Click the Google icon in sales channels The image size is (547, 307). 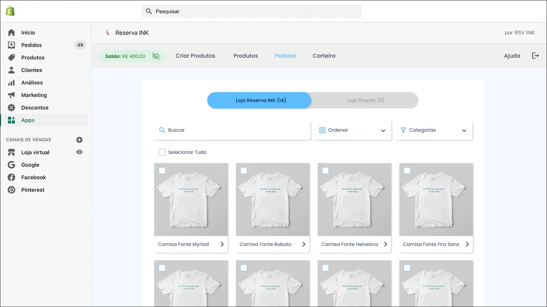click(x=11, y=165)
